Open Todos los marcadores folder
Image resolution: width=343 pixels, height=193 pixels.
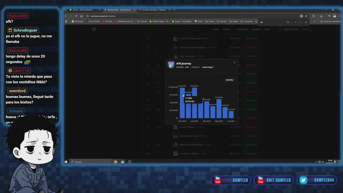tap(330, 21)
